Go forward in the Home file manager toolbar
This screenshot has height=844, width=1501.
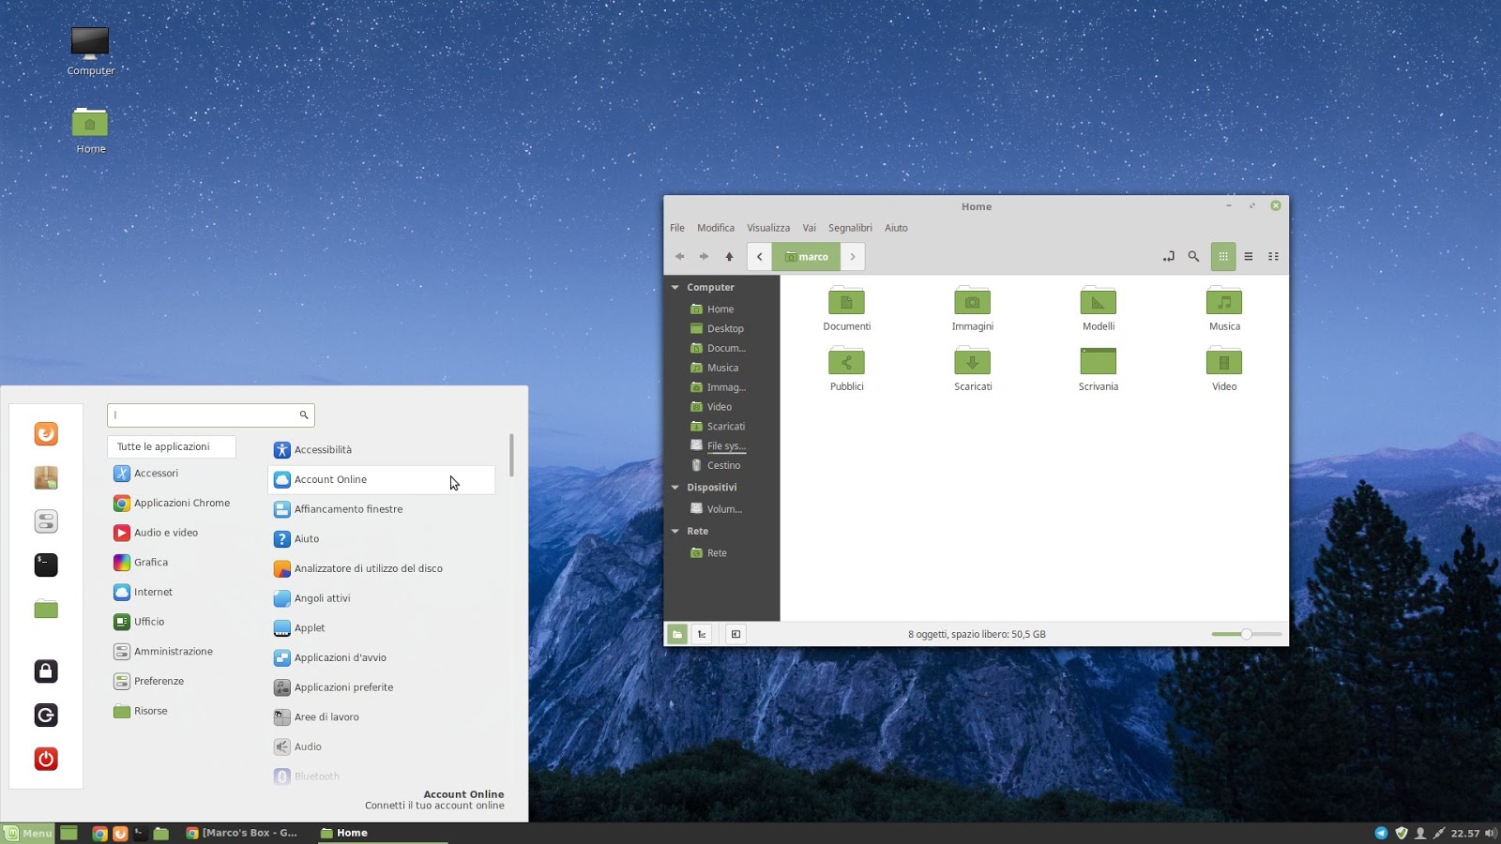[704, 256]
